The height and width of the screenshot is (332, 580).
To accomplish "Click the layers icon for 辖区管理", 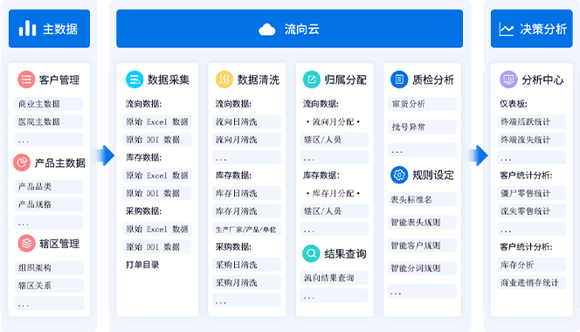I will [26, 244].
